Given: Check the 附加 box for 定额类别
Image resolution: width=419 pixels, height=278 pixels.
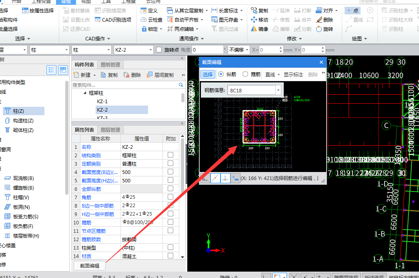Looking at the screenshot, I should coord(170,163).
